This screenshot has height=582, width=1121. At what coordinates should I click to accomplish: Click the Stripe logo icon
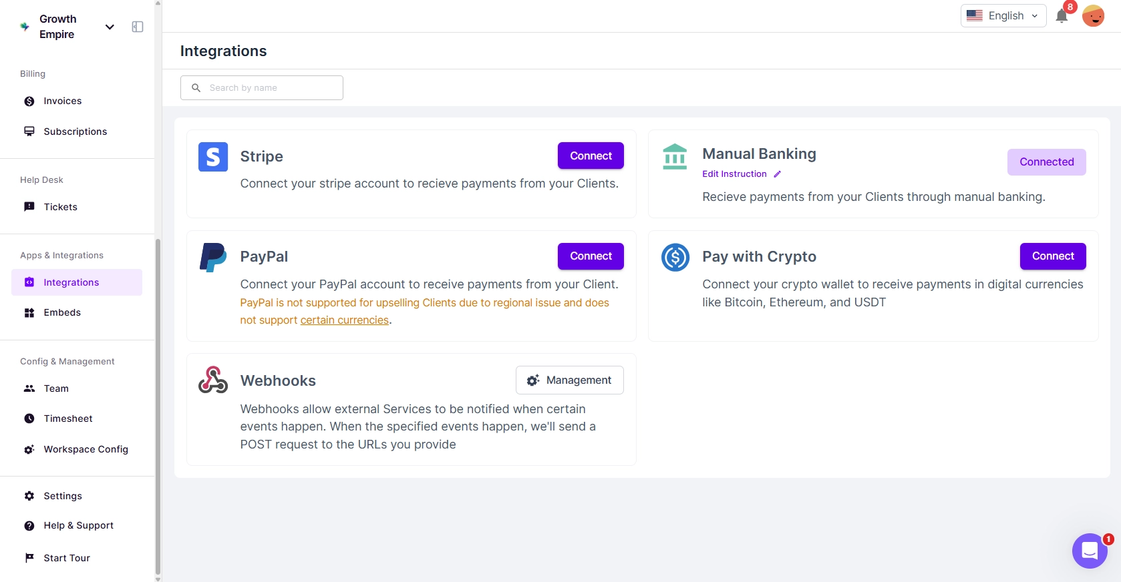click(x=213, y=157)
